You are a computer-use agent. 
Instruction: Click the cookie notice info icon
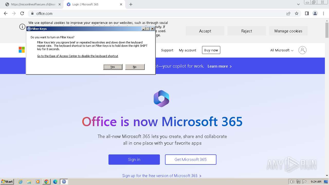coord(22,27)
